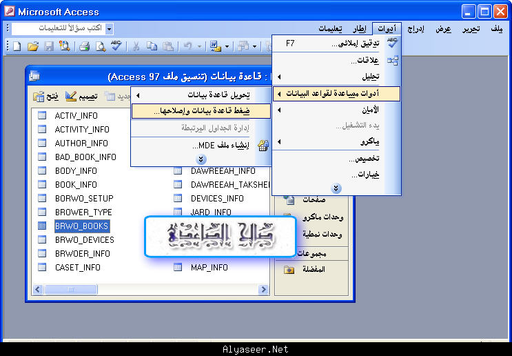Open the إدراج menu
The height and width of the screenshot is (356, 512).
(416, 29)
